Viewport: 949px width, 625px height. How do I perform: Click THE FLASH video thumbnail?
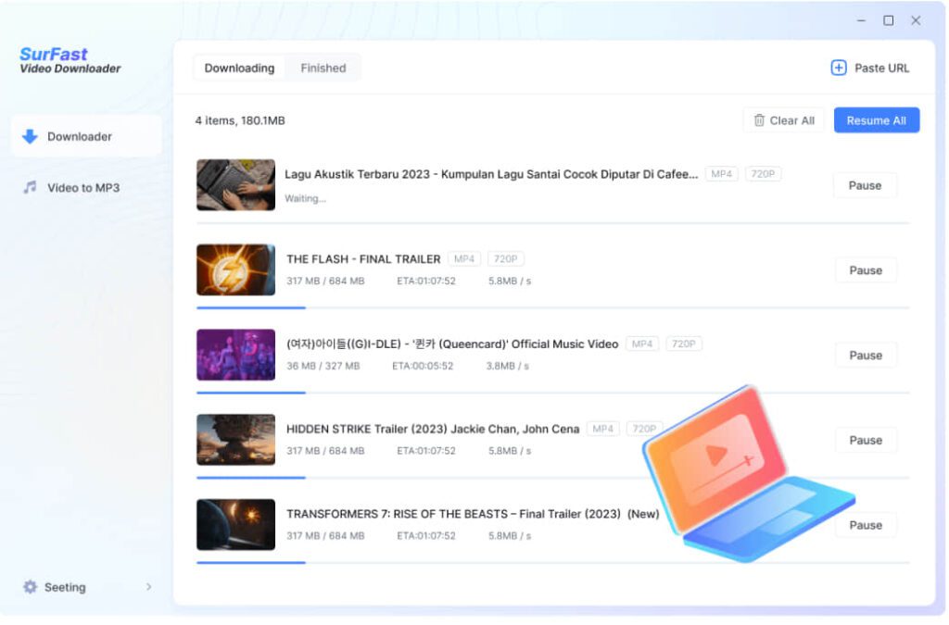tap(235, 269)
